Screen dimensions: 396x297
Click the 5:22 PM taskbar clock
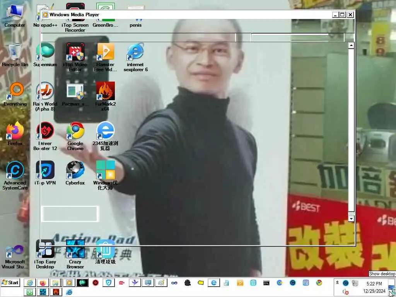pyautogui.click(x=374, y=283)
